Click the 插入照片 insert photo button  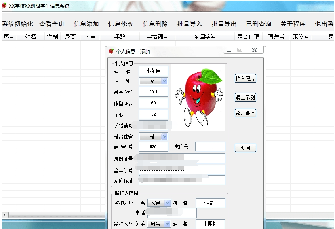click(246, 78)
